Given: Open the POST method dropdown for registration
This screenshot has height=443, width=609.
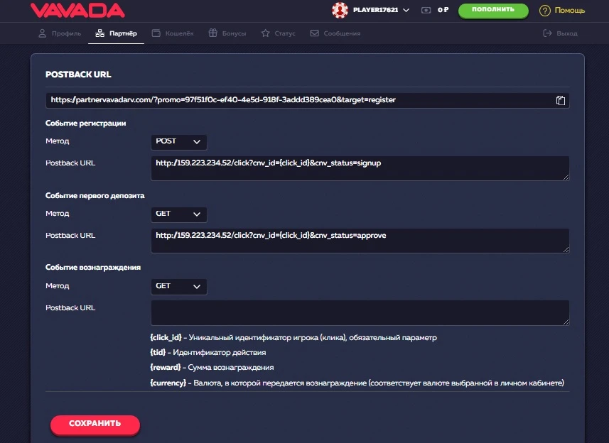Looking at the screenshot, I should coord(178,141).
